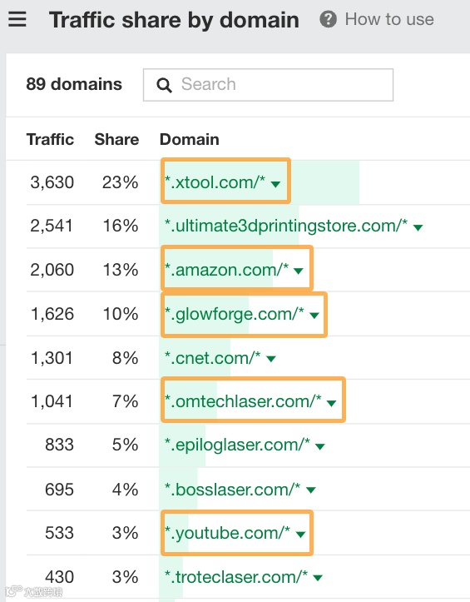
Task: Select the 7% share value
Action: pyautogui.click(x=125, y=401)
